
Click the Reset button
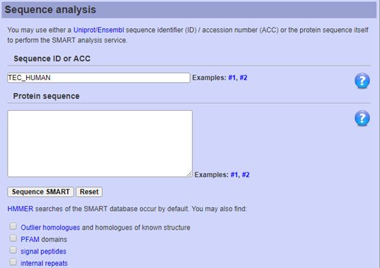click(89, 192)
